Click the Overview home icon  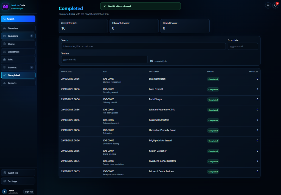point(4,28)
